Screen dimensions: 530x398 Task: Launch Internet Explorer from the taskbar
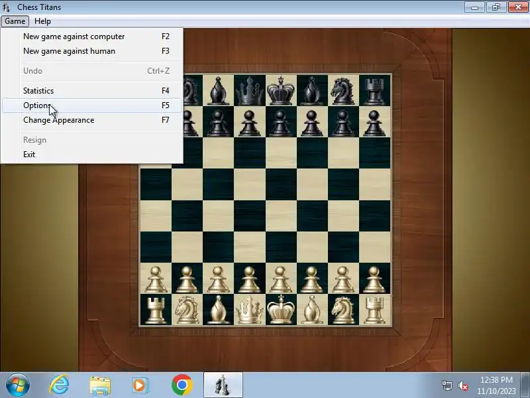tap(60, 385)
